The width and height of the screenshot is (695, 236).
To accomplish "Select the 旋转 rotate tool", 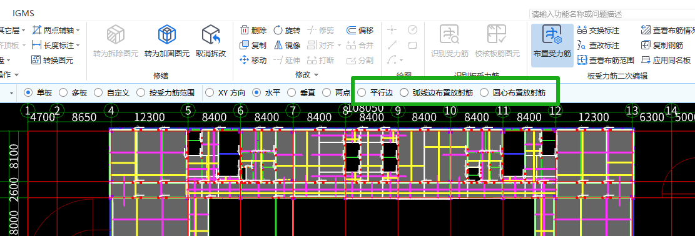I will point(287,30).
